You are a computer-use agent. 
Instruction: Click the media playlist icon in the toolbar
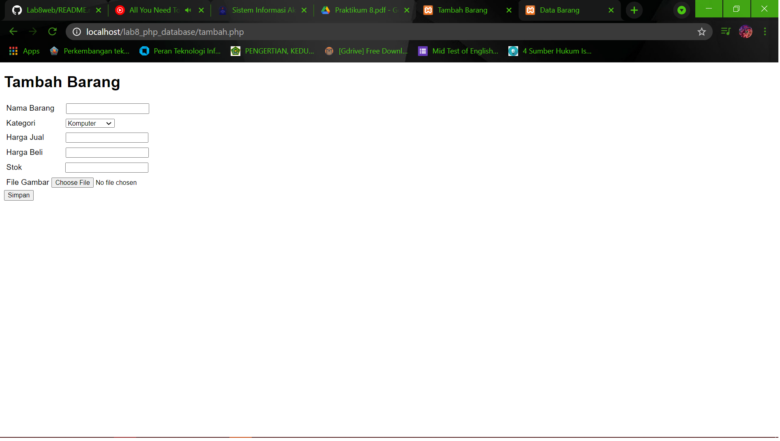726,32
